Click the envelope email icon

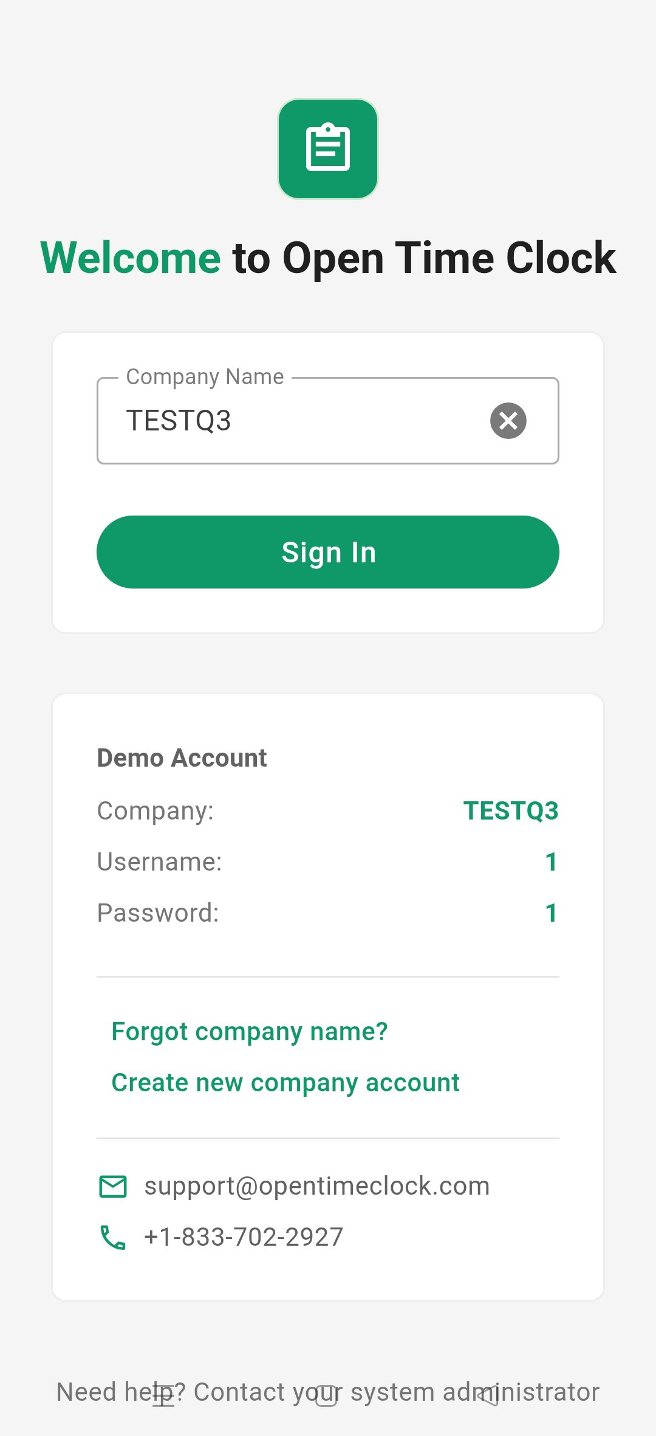tap(113, 1186)
